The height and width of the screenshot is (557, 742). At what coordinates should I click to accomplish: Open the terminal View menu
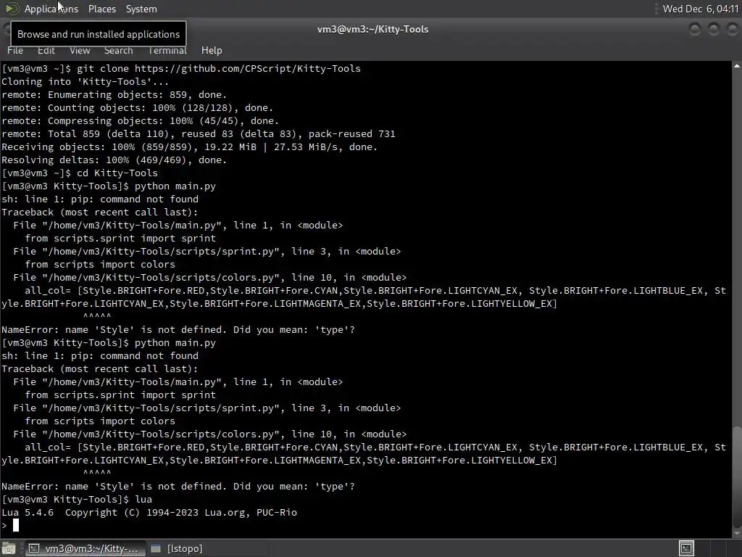[x=80, y=50]
